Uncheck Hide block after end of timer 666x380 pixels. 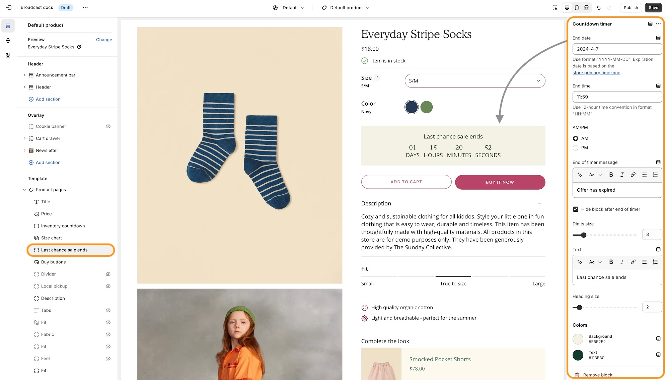(x=576, y=209)
